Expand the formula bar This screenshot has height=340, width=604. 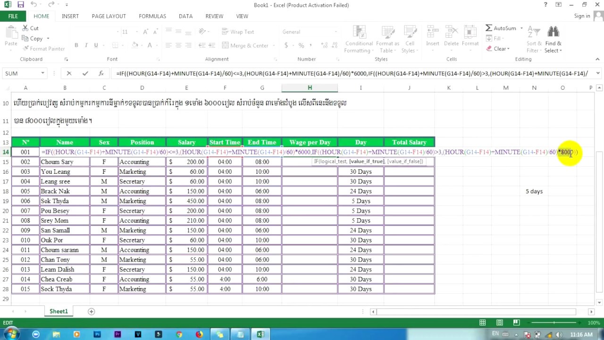598,73
